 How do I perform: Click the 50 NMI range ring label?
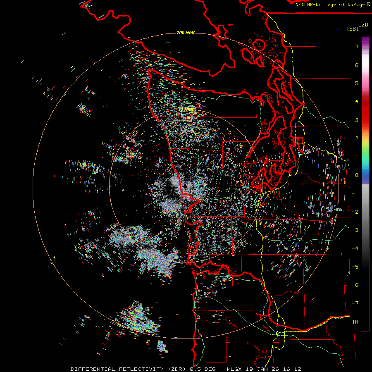[186, 110]
